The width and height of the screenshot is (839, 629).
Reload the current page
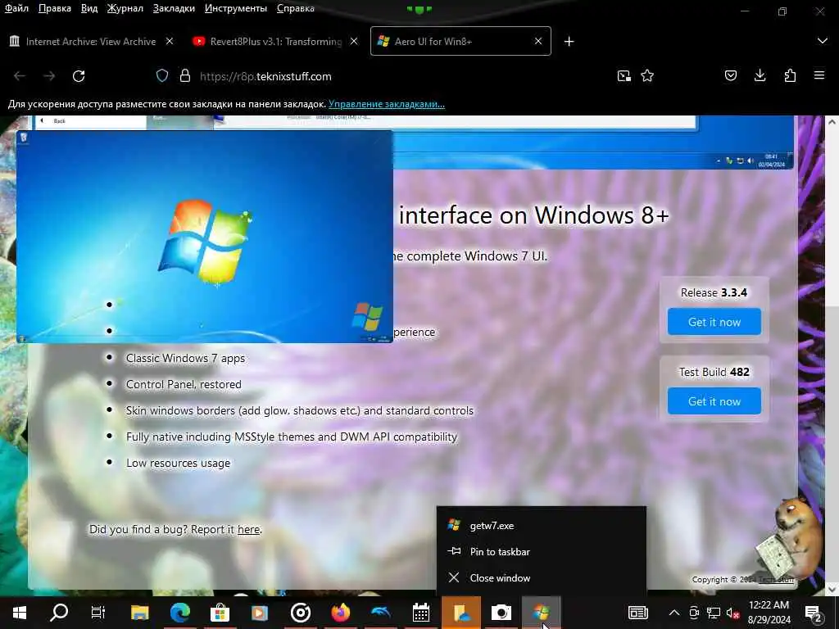pos(79,76)
